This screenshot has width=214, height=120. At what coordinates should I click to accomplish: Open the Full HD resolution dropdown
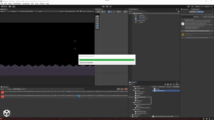click(28, 11)
